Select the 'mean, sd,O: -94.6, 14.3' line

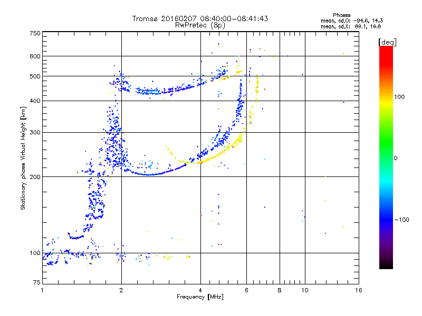351,21
